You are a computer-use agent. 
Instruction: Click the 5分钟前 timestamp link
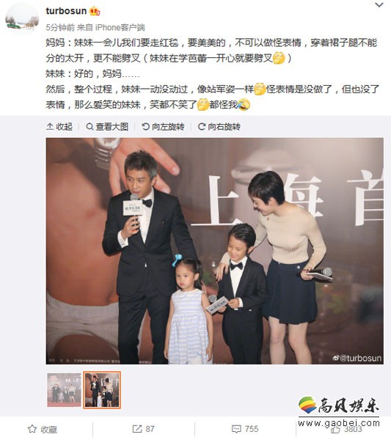(60, 28)
